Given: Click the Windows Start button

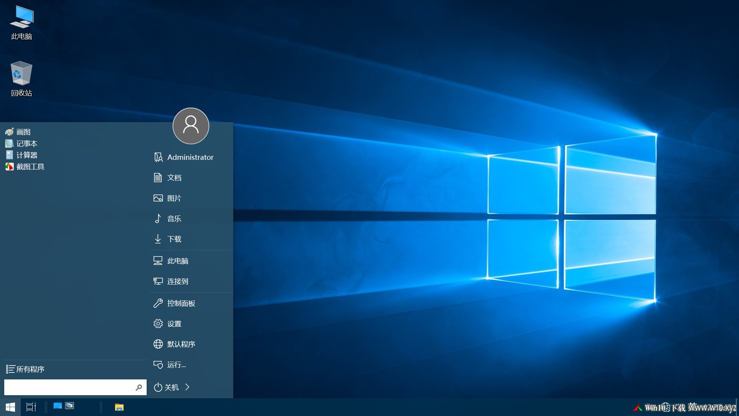Looking at the screenshot, I should 10,407.
